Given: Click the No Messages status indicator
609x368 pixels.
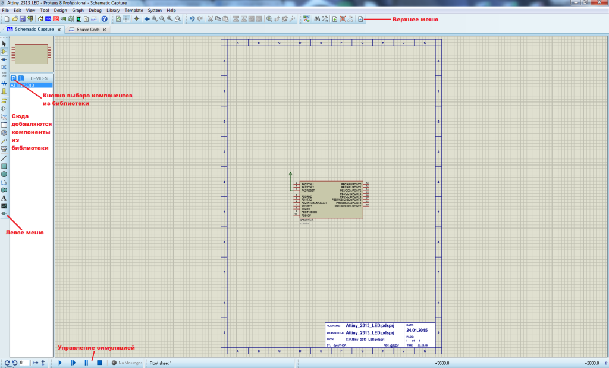Looking at the screenshot, I should point(127,363).
